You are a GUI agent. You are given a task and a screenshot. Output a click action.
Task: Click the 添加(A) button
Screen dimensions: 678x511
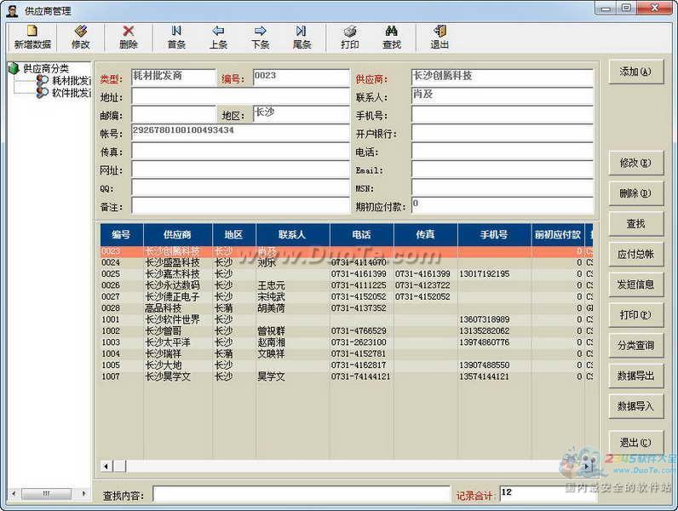click(x=635, y=72)
